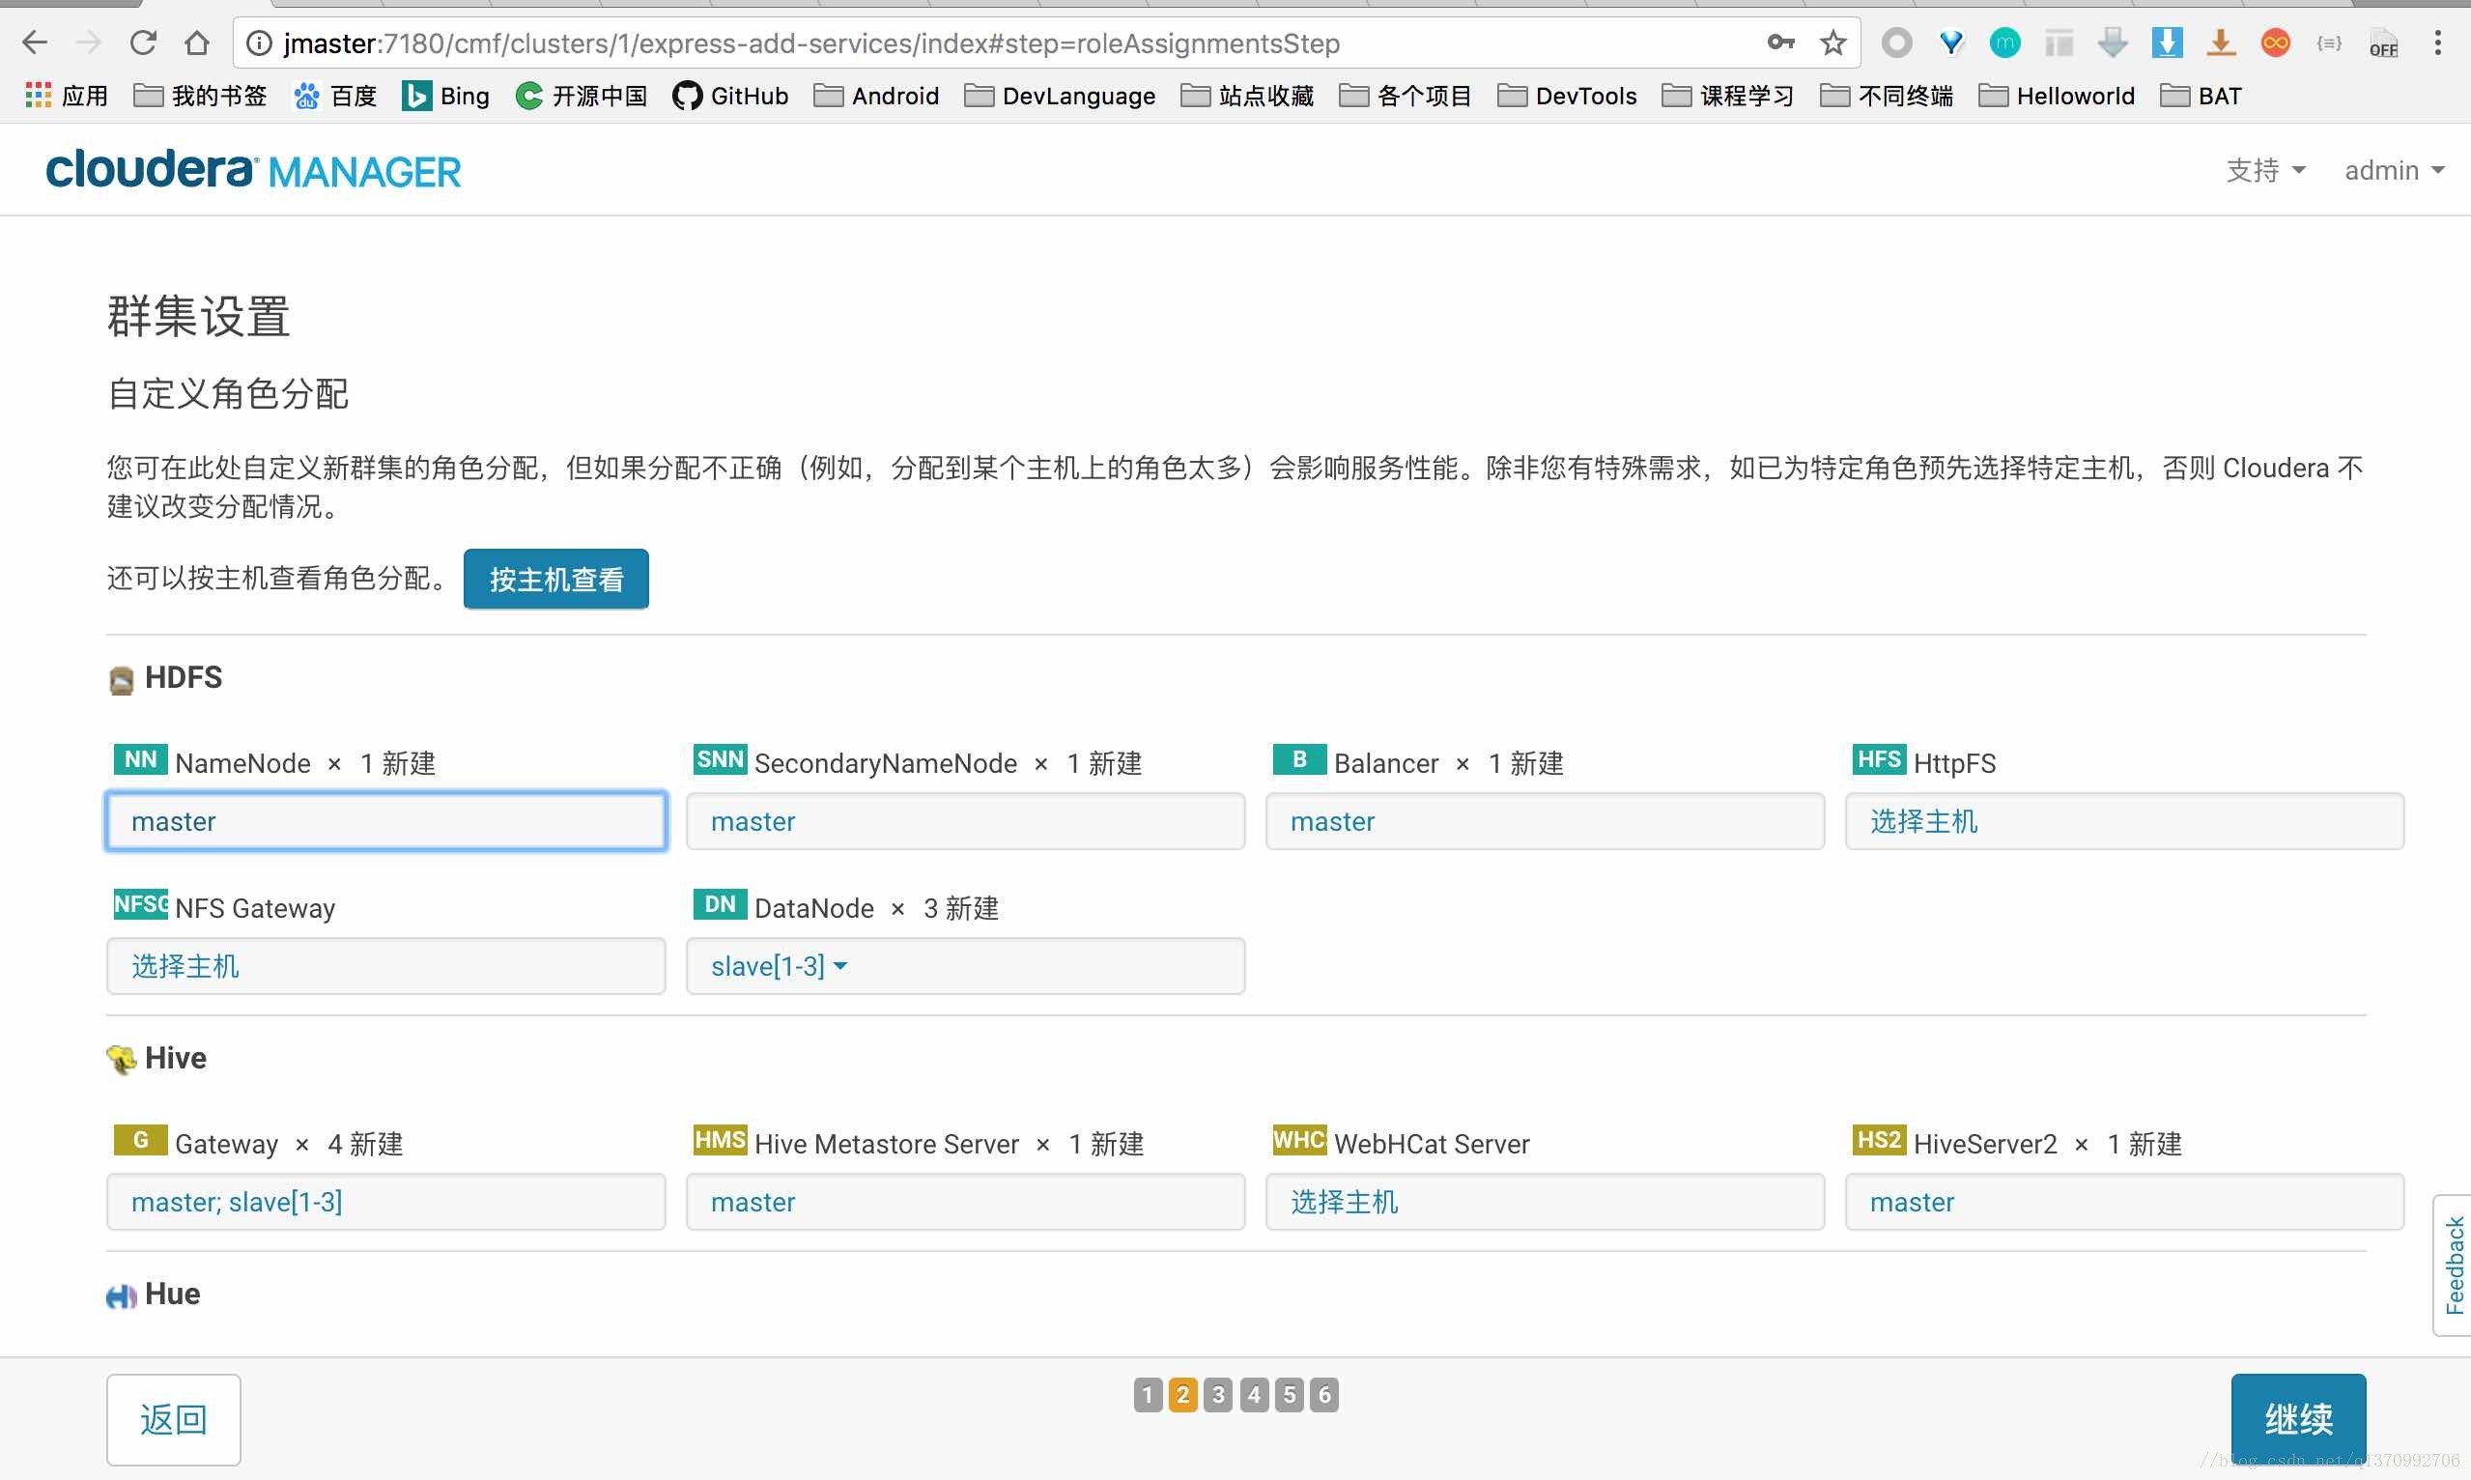2471x1480 pixels.
Task: Click the teal circle extension icon
Action: point(2004,43)
